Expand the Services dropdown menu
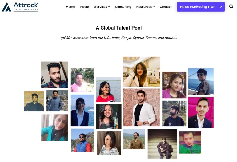This screenshot has width=237, height=162. coord(102,7)
